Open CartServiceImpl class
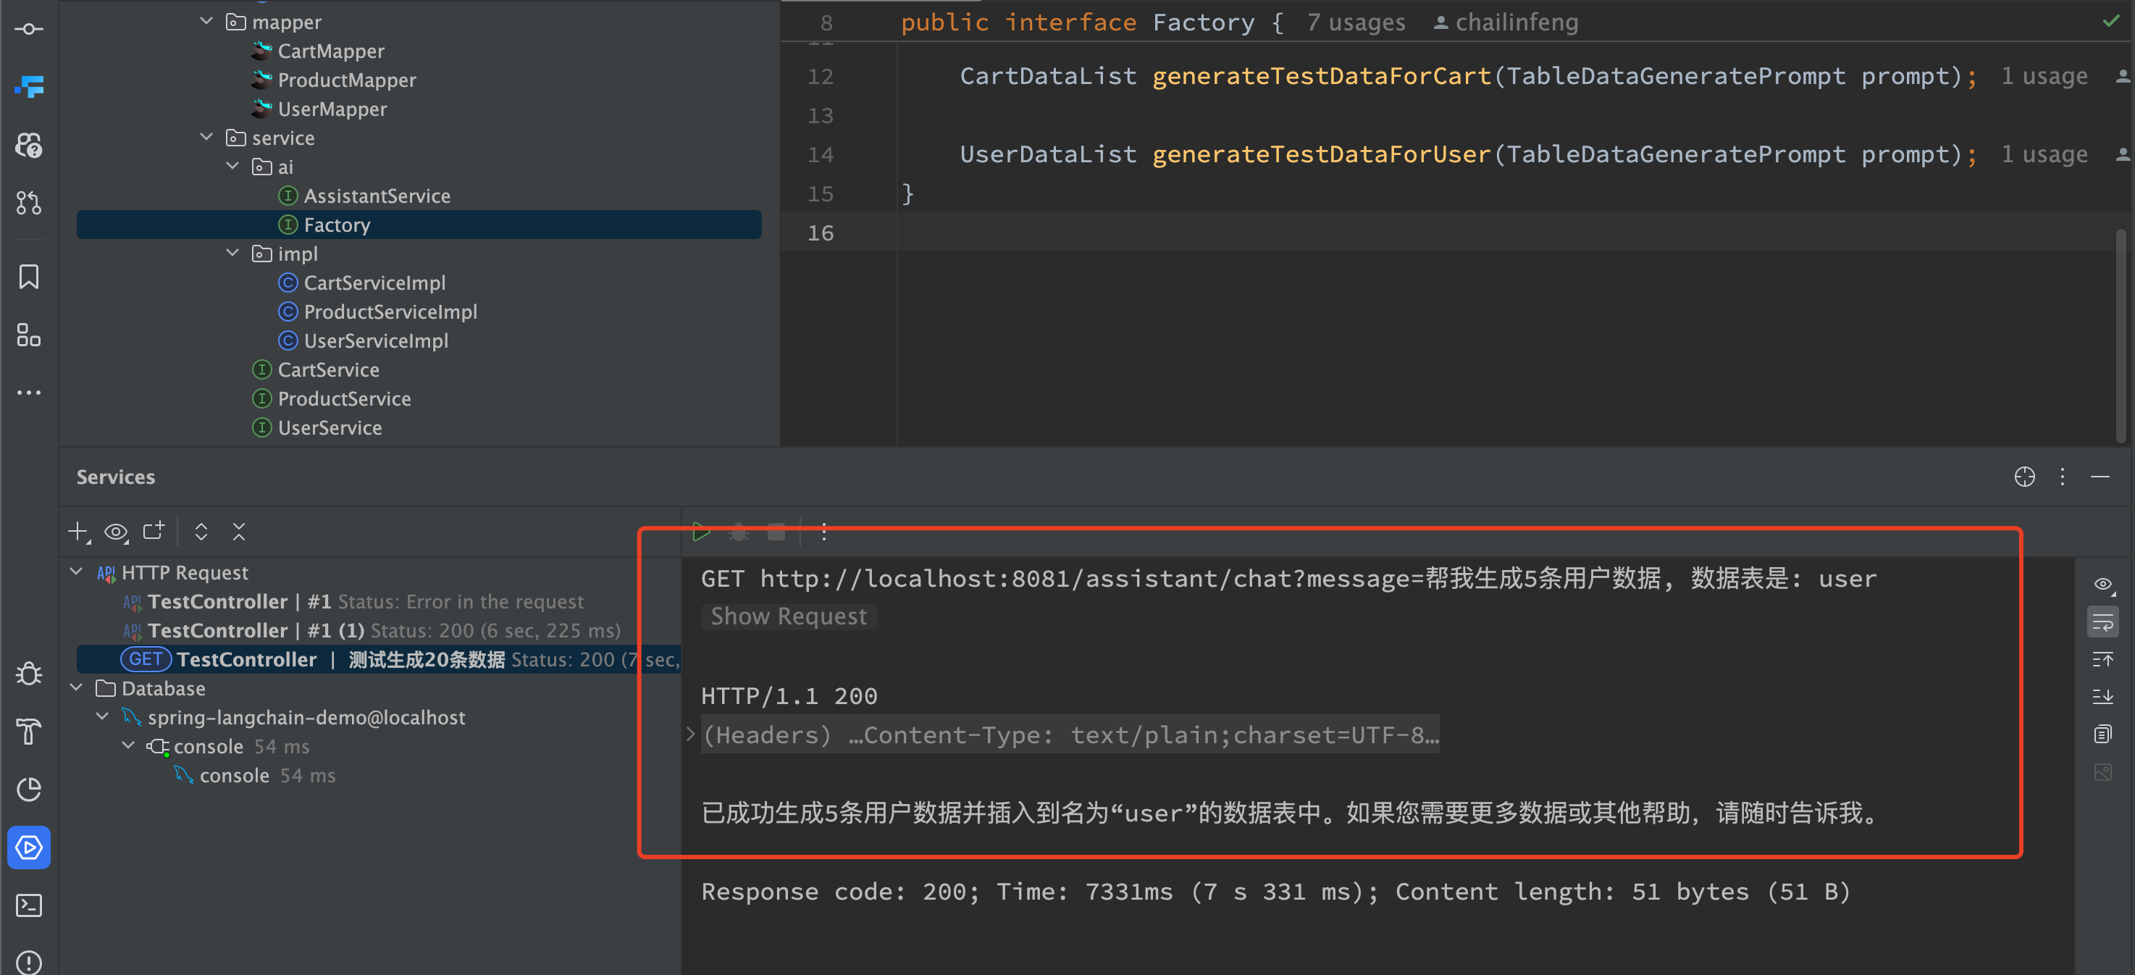The height and width of the screenshot is (975, 2135). [x=374, y=283]
